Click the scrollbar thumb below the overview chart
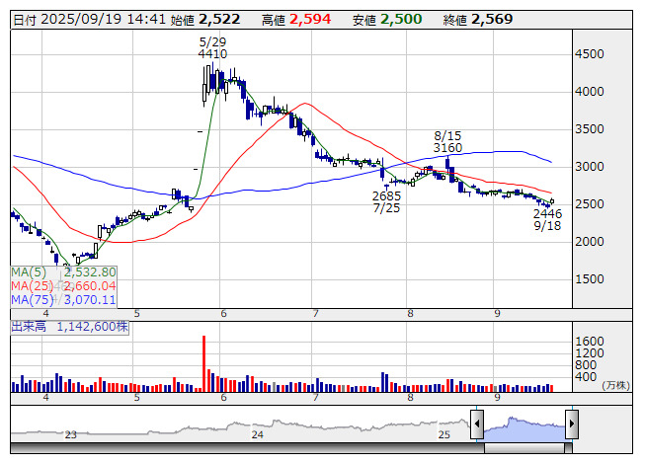The image size is (645, 464). [524, 447]
